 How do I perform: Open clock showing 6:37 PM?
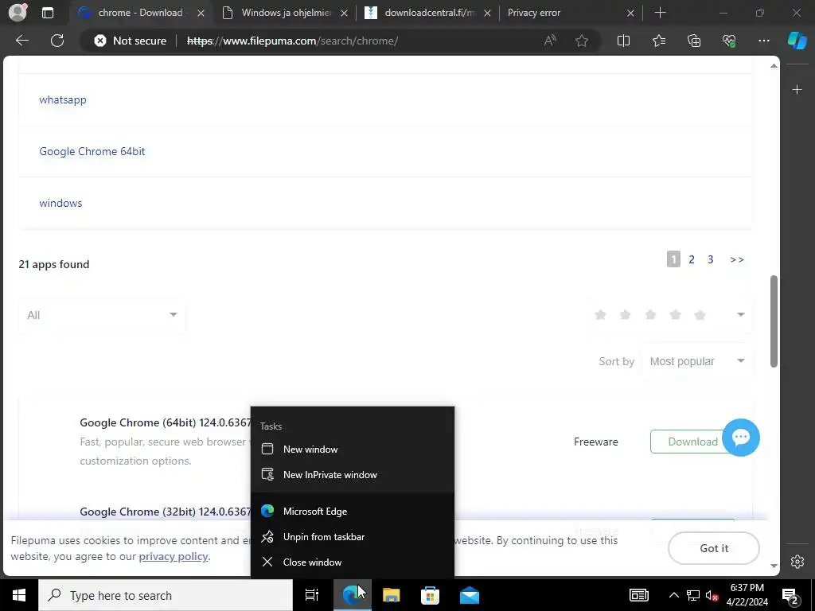747,595
